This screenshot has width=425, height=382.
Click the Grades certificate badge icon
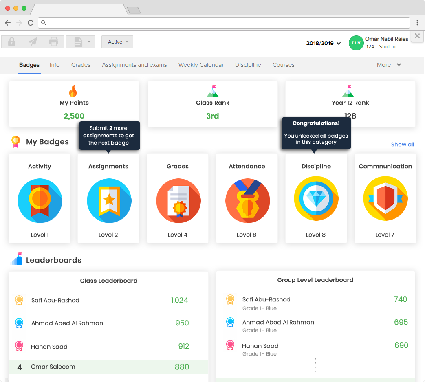[x=178, y=201]
